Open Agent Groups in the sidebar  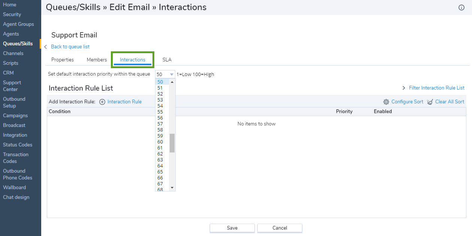tap(18, 24)
